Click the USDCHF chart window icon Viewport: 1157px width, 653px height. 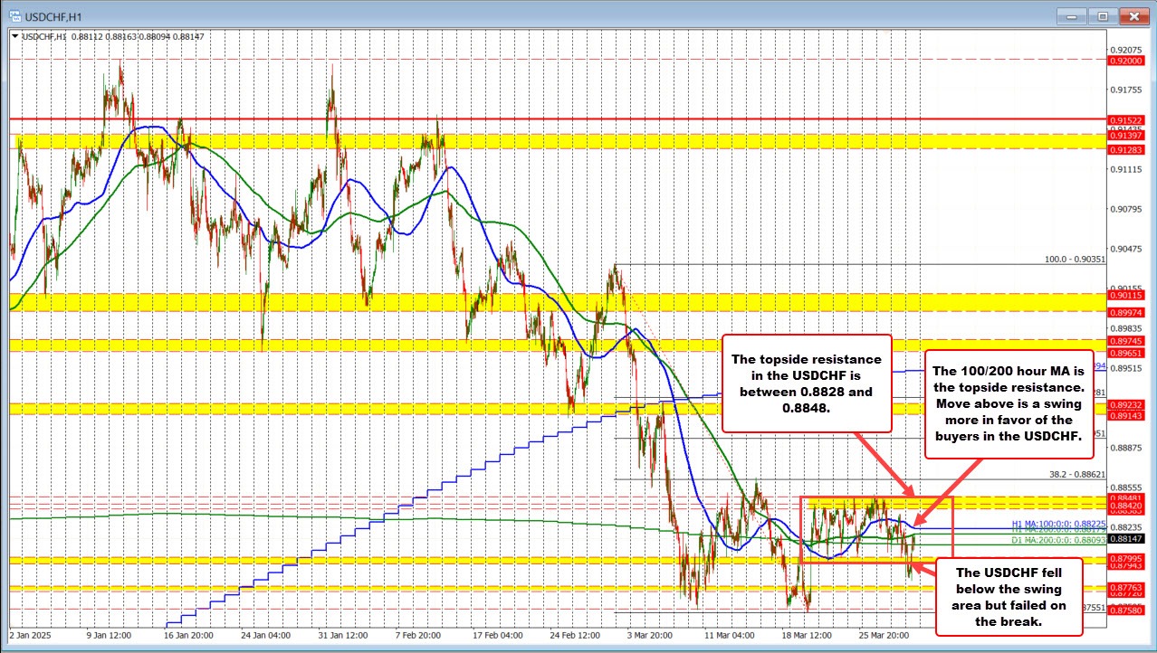pos(12,15)
